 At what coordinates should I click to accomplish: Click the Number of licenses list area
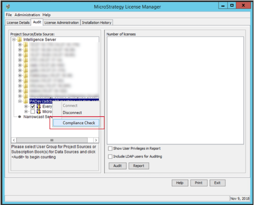pyautogui.click(x=175, y=90)
